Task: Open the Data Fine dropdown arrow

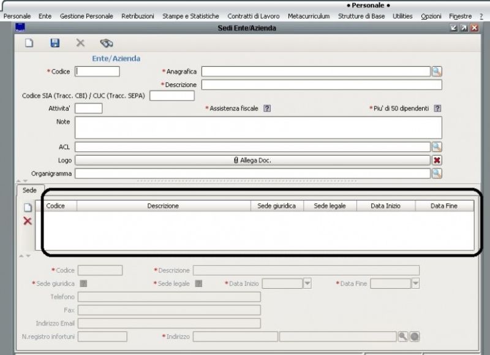Action: 414,283
